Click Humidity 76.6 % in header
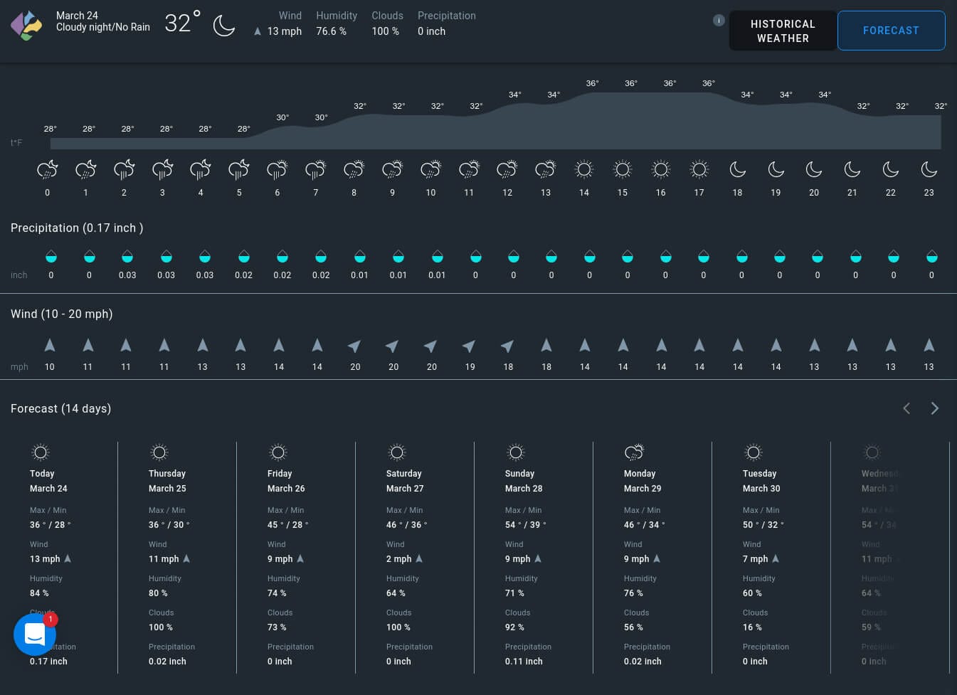Screen dimensions: 957x695 coord(336,23)
